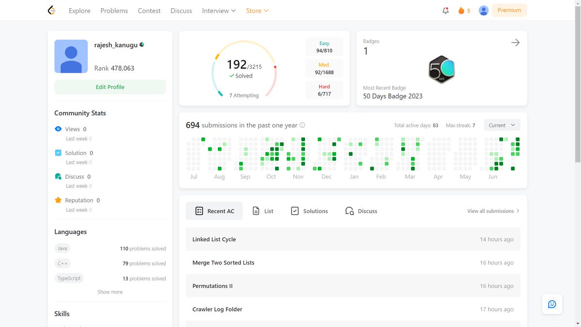Click the rajesh_kanugu username
Screen dimensions: 581x327
coord(116,45)
